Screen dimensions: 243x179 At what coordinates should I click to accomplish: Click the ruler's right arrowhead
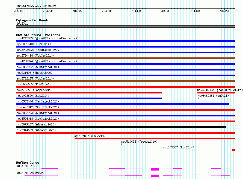click(x=235, y=8)
